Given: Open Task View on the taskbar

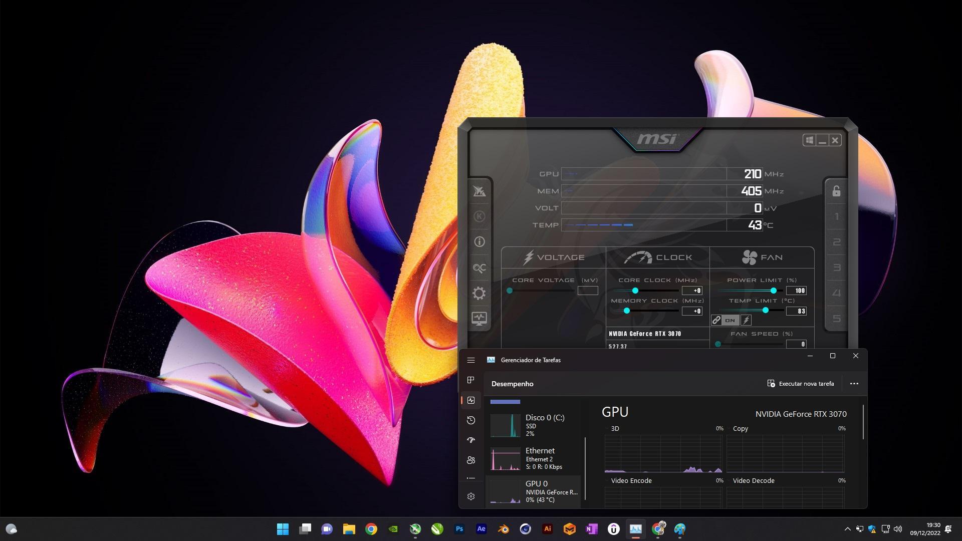Looking at the screenshot, I should tap(305, 529).
